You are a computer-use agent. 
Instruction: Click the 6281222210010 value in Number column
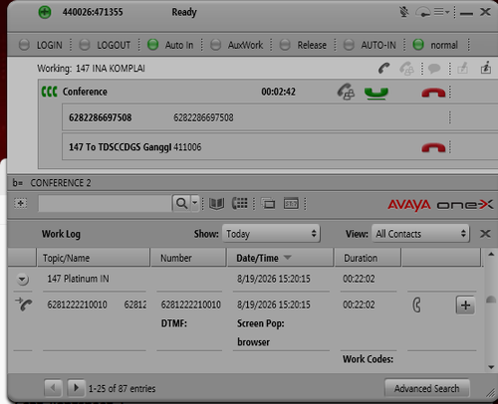pos(191,304)
